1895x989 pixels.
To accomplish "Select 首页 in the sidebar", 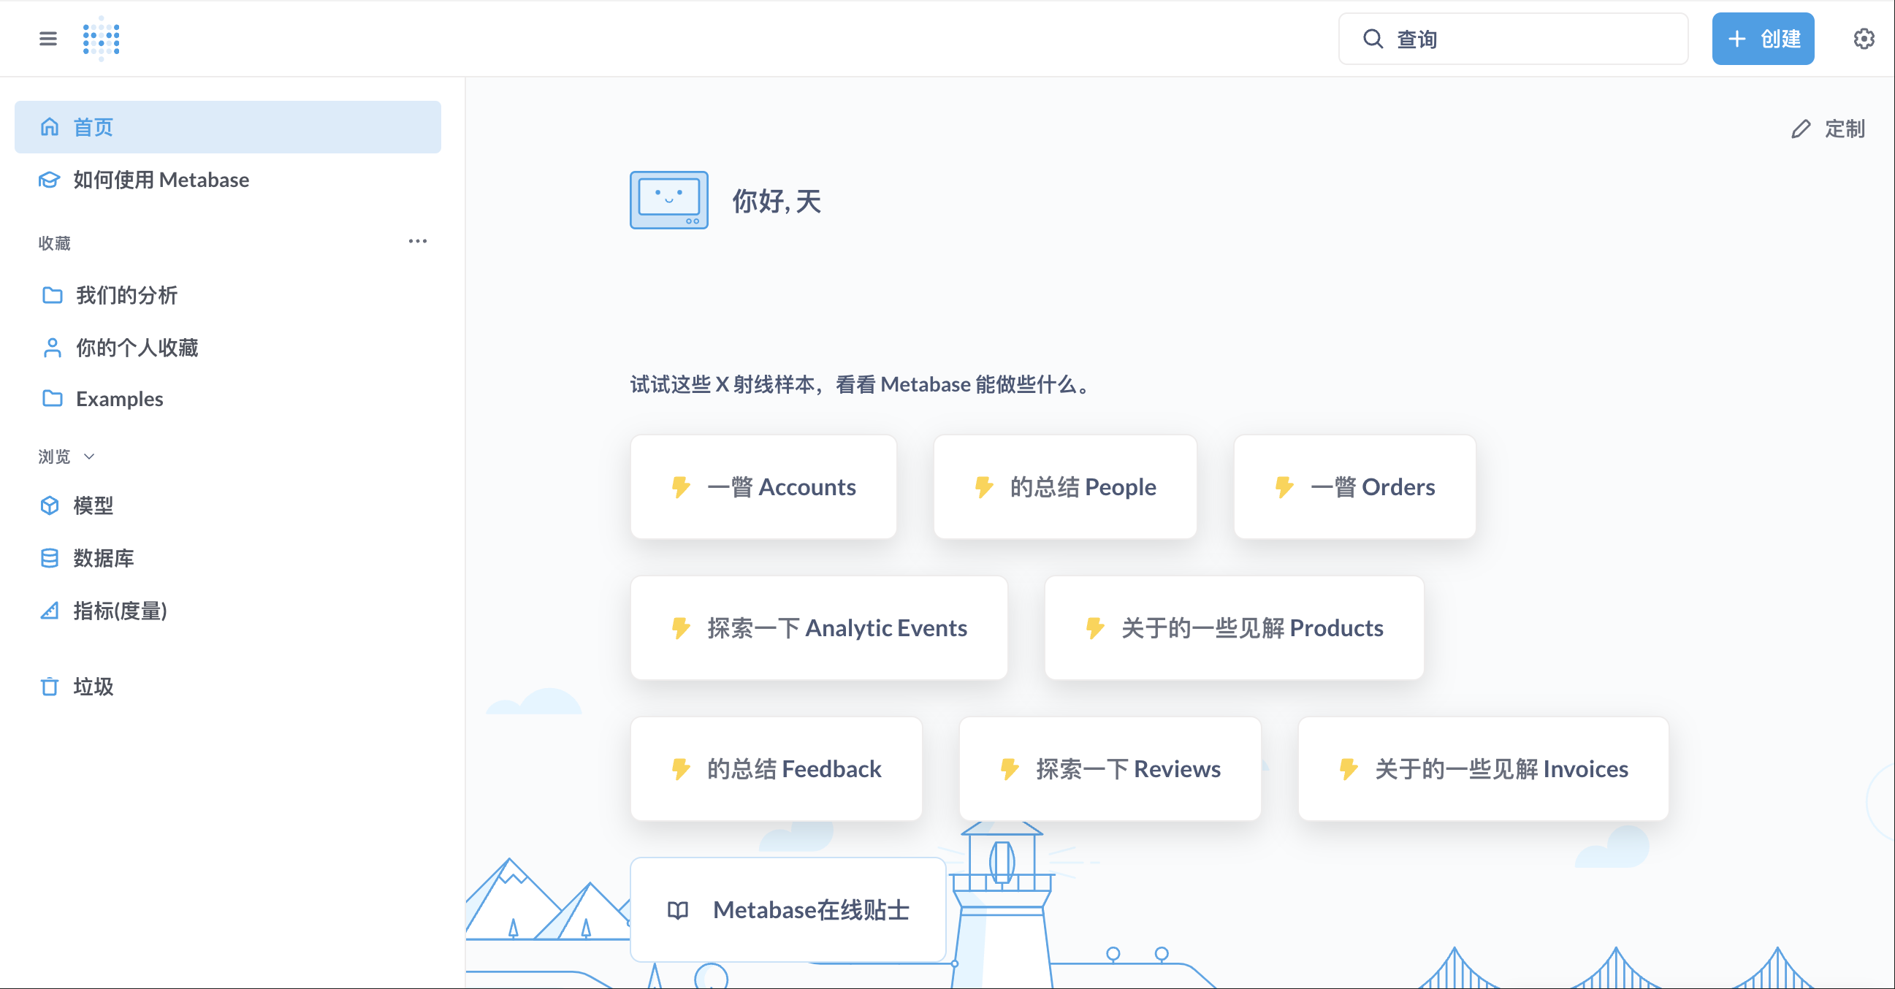I will click(x=227, y=127).
